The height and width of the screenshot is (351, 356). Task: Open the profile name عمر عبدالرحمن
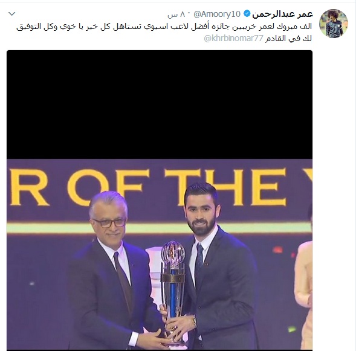[283, 14]
